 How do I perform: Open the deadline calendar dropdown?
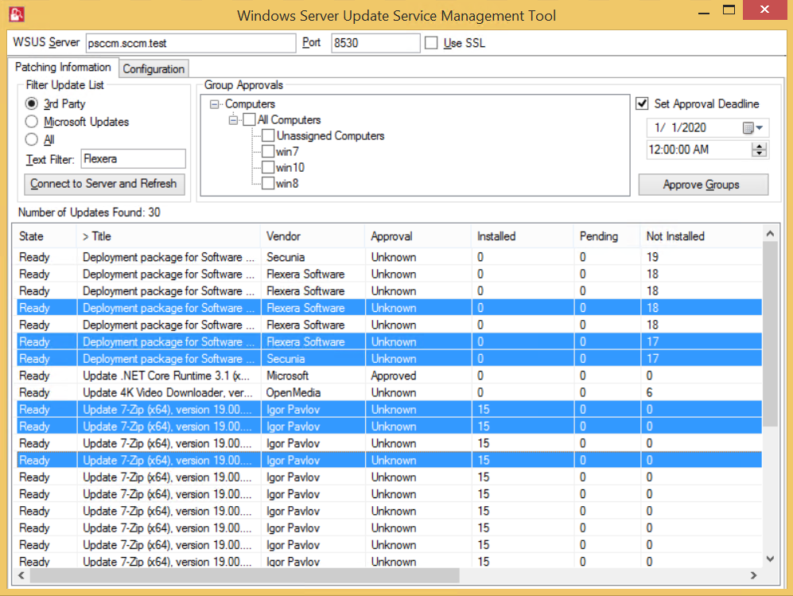click(753, 128)
